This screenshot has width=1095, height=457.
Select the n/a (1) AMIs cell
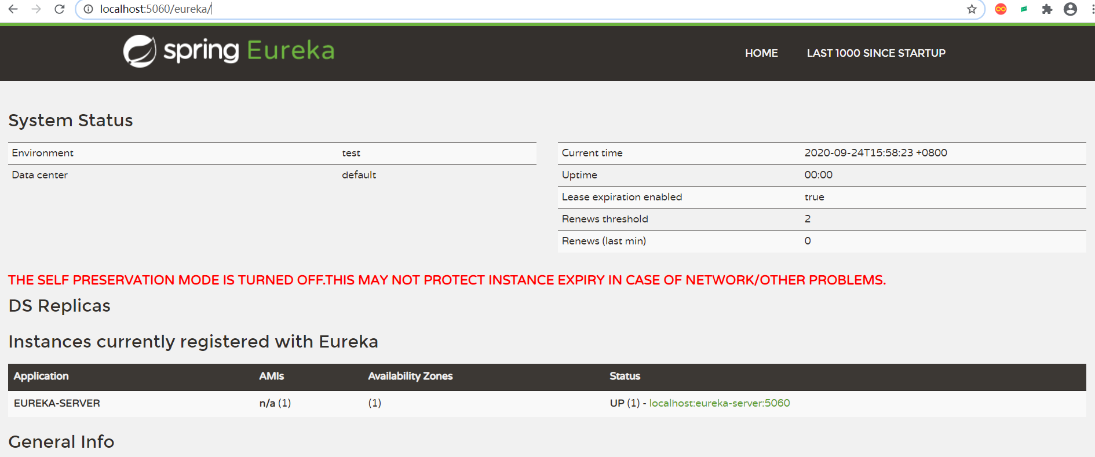click(275, 403)
